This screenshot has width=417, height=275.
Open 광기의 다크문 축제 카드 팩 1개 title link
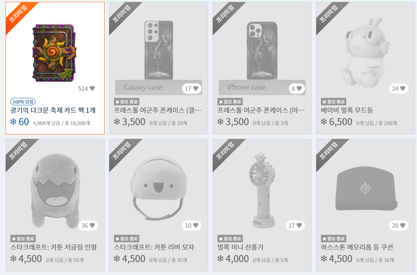coord(53,110)
